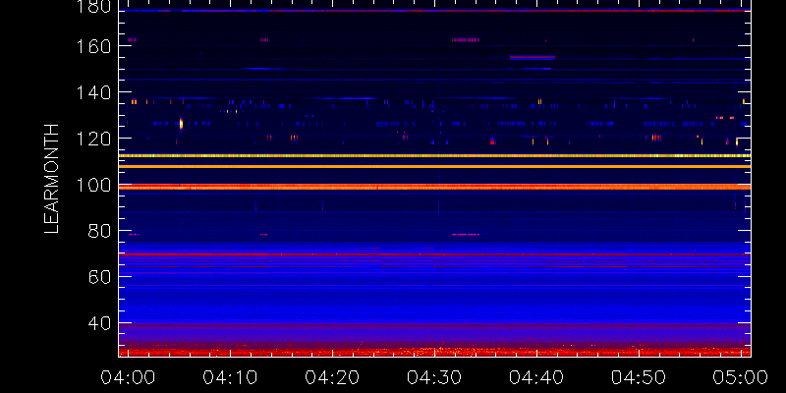Click the 04:00 time axis label
The height and width of the screenshot is (393, 786).
tap(128, 376)
